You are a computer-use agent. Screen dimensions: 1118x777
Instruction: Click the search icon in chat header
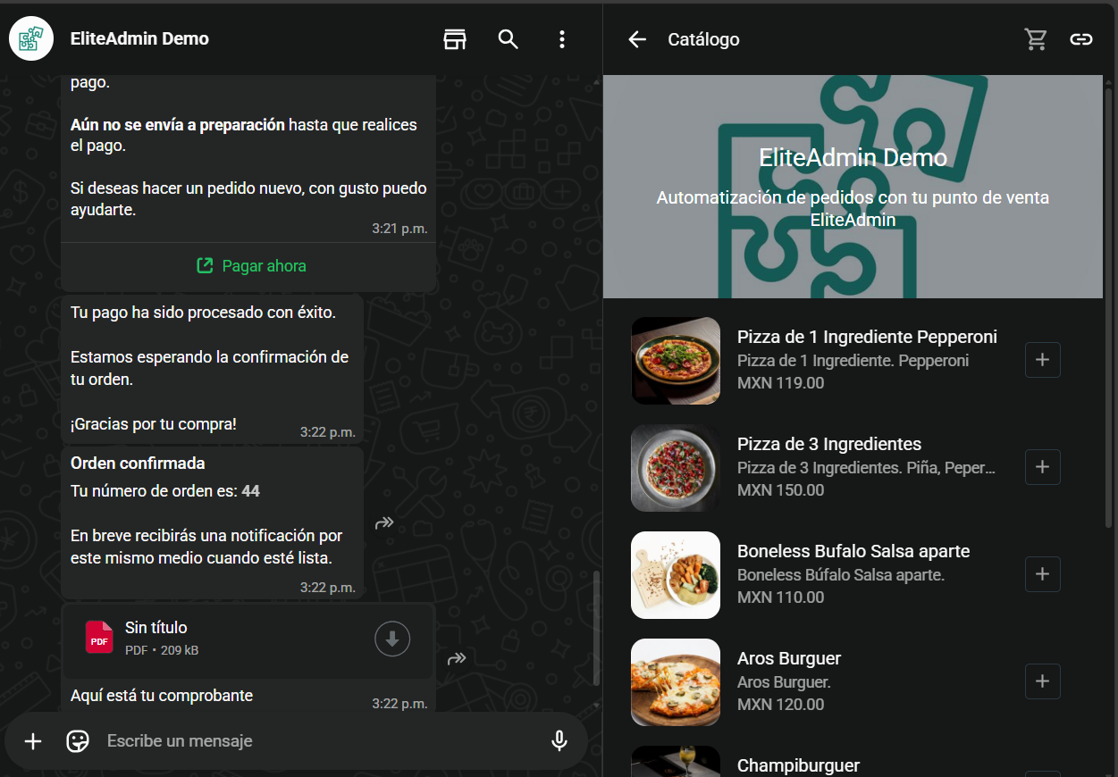click(508, 39)
